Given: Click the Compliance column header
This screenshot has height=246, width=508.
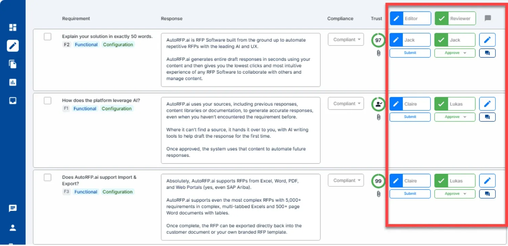Looking at the screenshot, I should coord(340,19).
